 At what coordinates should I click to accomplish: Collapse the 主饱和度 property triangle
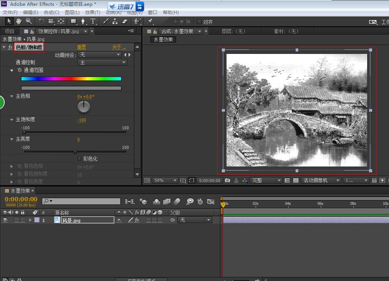pyautogui.click(x=12, y=120)
